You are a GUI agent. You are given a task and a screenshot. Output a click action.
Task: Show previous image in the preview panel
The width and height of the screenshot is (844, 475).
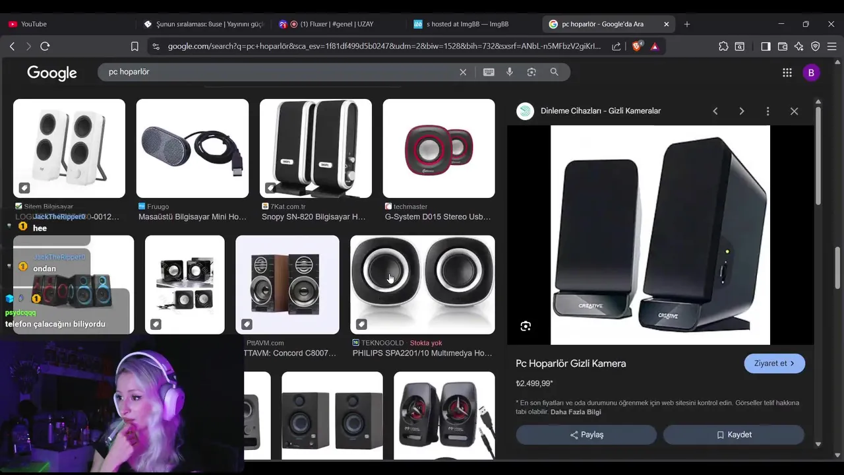tap(715, 111)
